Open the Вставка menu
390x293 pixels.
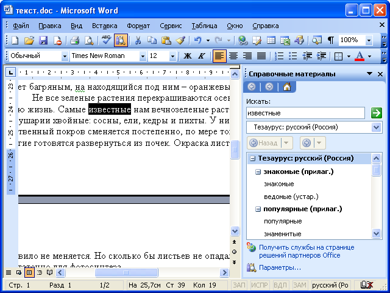pyautogui.click(x=104, y=26)
